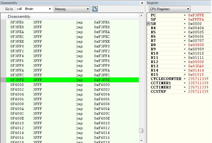Click the CCTIMER1 register value

[x=198, y=83]
